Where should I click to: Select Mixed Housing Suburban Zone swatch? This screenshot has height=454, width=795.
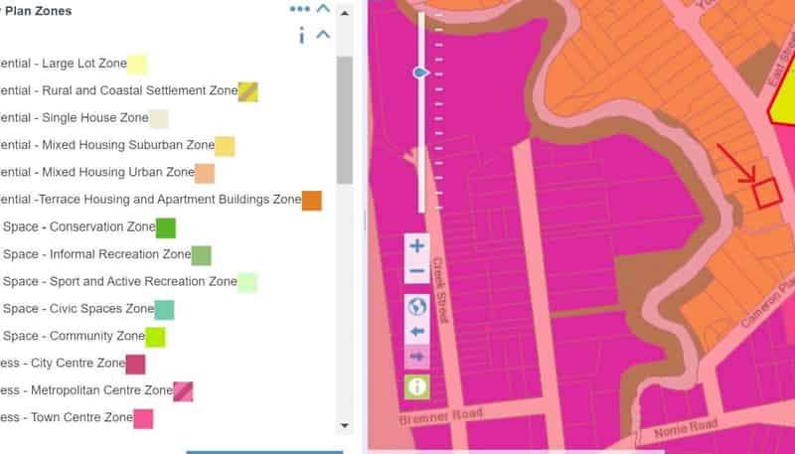226,146
